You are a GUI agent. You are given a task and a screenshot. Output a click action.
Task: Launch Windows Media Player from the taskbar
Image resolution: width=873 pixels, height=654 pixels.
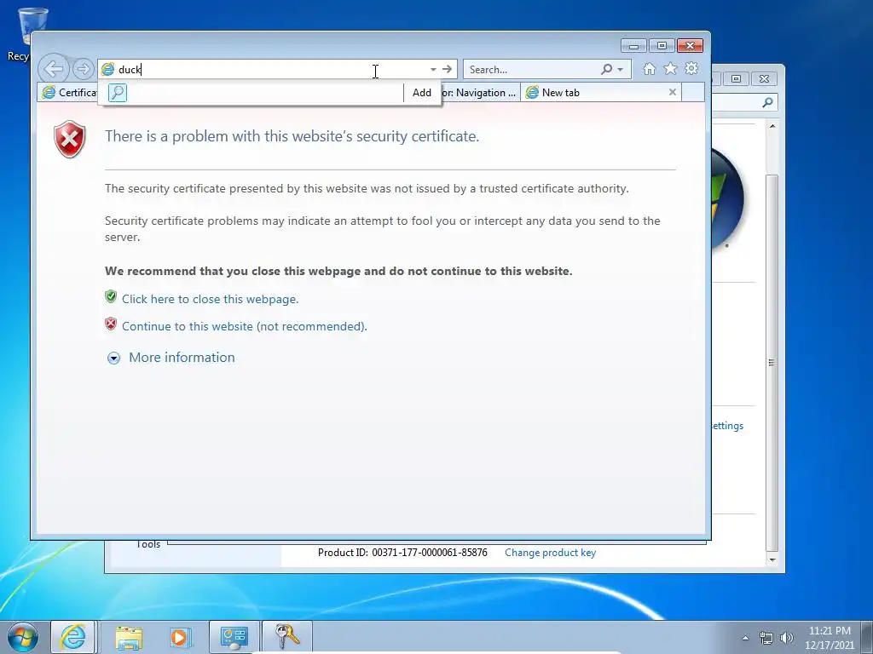pyautogui.click(x=180, y=637)
